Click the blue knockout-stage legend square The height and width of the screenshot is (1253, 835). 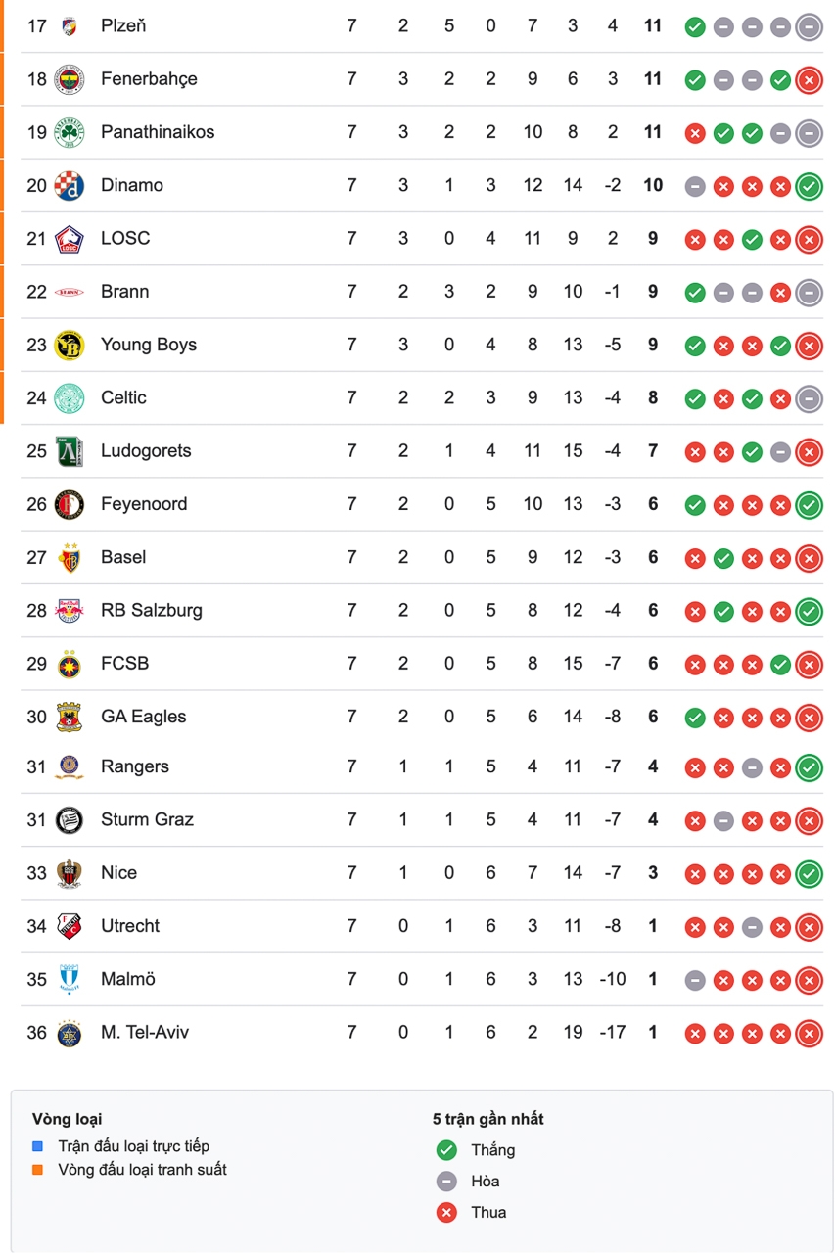click(38, 1146)
